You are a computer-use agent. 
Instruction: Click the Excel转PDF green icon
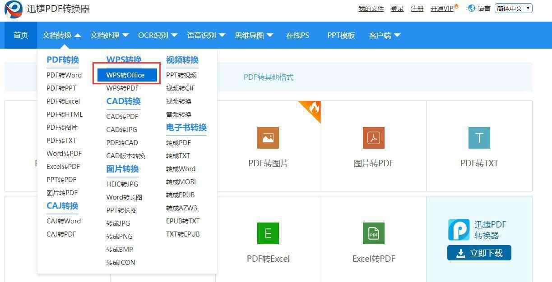point(374,233)
